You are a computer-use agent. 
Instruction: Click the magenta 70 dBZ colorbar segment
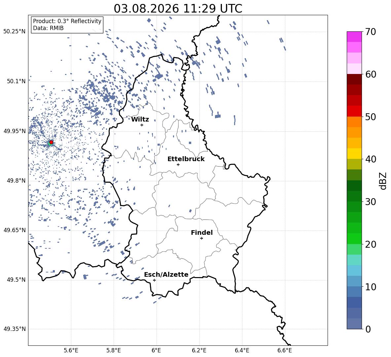pos(354,37)
